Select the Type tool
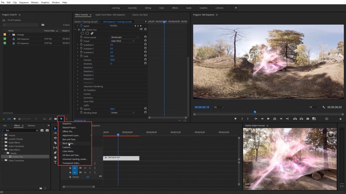346x194 pixels. pyautogui.click(x=55, y=162)
